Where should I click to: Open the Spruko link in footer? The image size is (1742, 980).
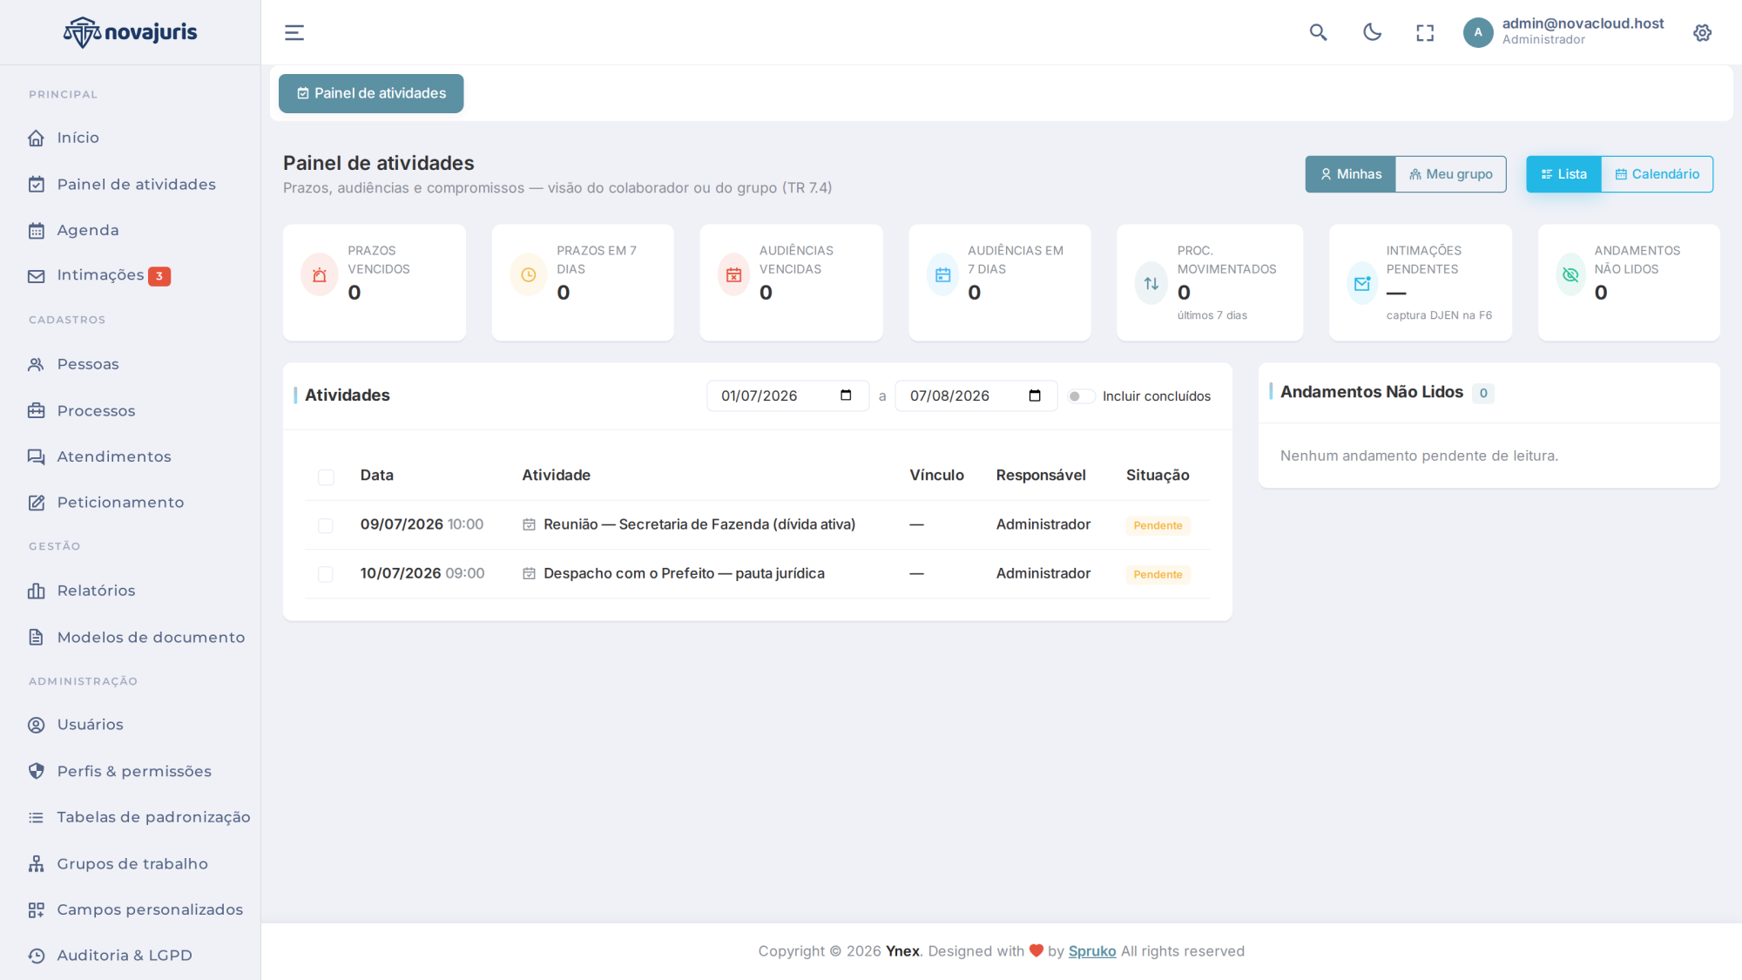tap(1092, 951)
